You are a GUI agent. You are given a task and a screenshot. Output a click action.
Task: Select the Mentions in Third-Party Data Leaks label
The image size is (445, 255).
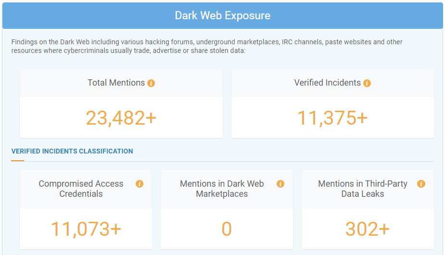click(x=362, y=189)
